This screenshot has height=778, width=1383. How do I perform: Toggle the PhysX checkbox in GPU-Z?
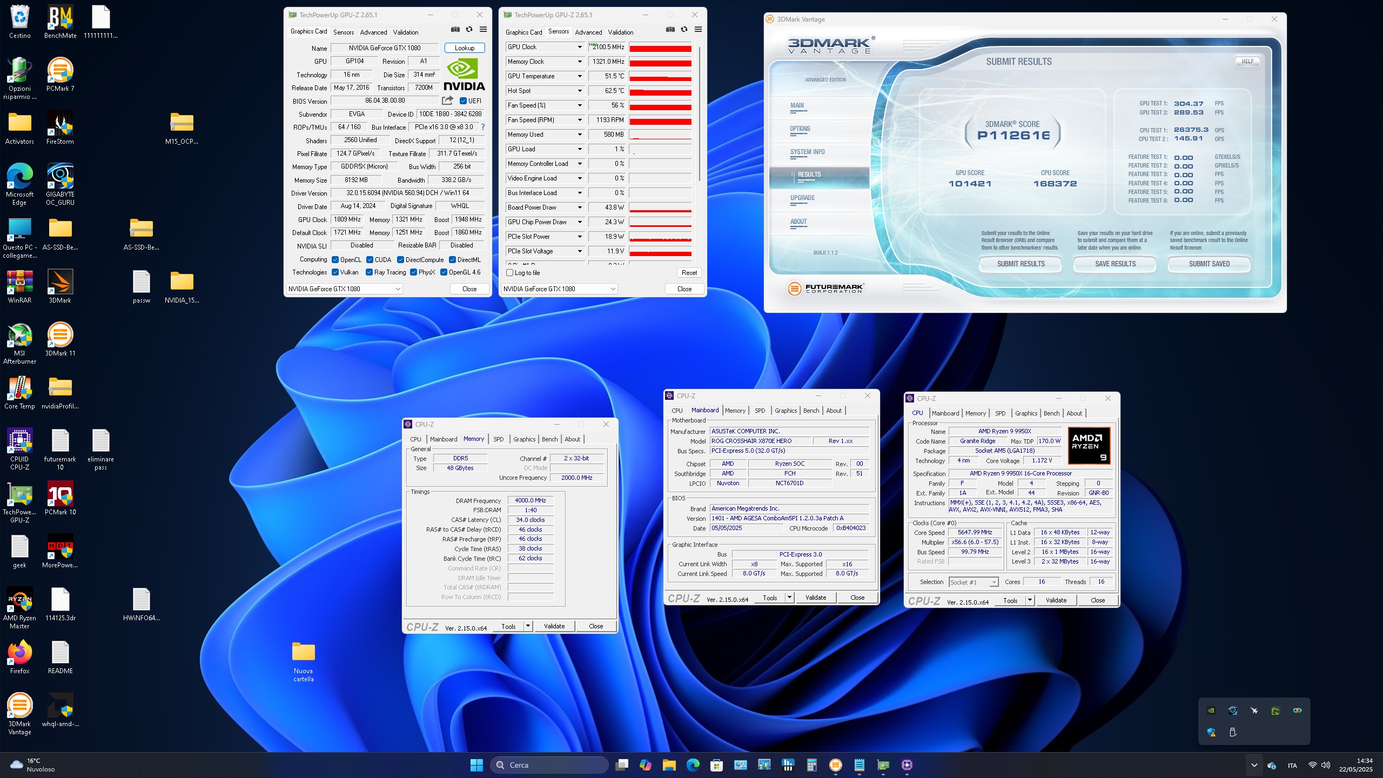pos(413,272)
